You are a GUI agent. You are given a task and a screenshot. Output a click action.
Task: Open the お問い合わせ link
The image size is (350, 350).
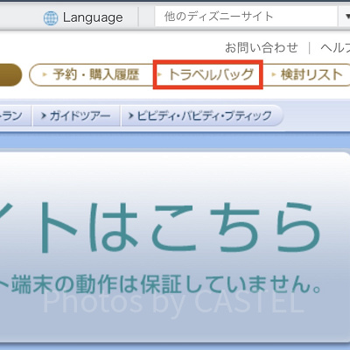[x=262, y=47]
